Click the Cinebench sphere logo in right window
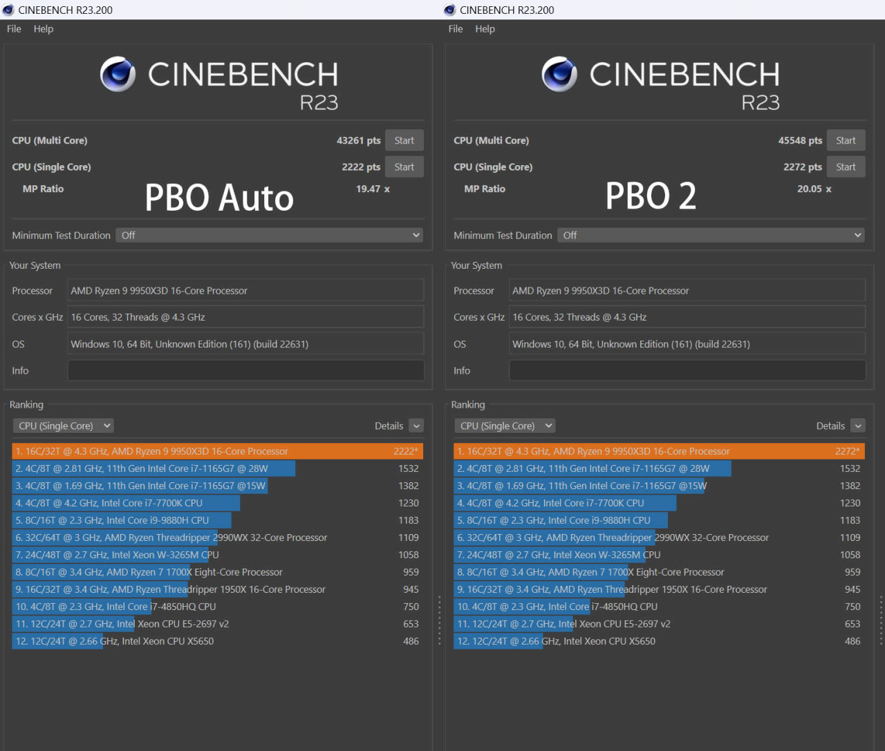 click(559, 74)
